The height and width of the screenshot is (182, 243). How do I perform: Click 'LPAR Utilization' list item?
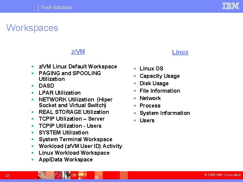point(60,93)
